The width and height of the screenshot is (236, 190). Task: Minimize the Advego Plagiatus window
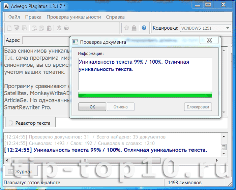coord(197,5)
